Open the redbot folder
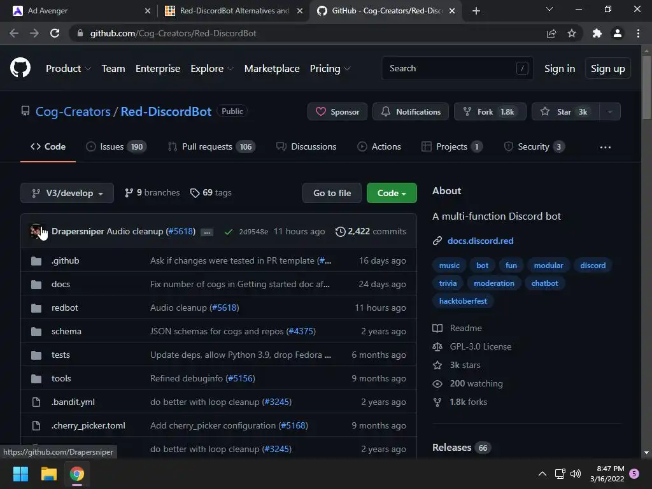This screenshot has width=652, height=489. (x=65, y=308)
